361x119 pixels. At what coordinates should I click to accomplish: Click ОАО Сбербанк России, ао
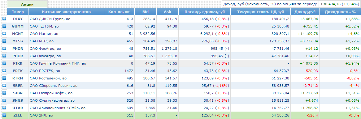coord(54,86)
